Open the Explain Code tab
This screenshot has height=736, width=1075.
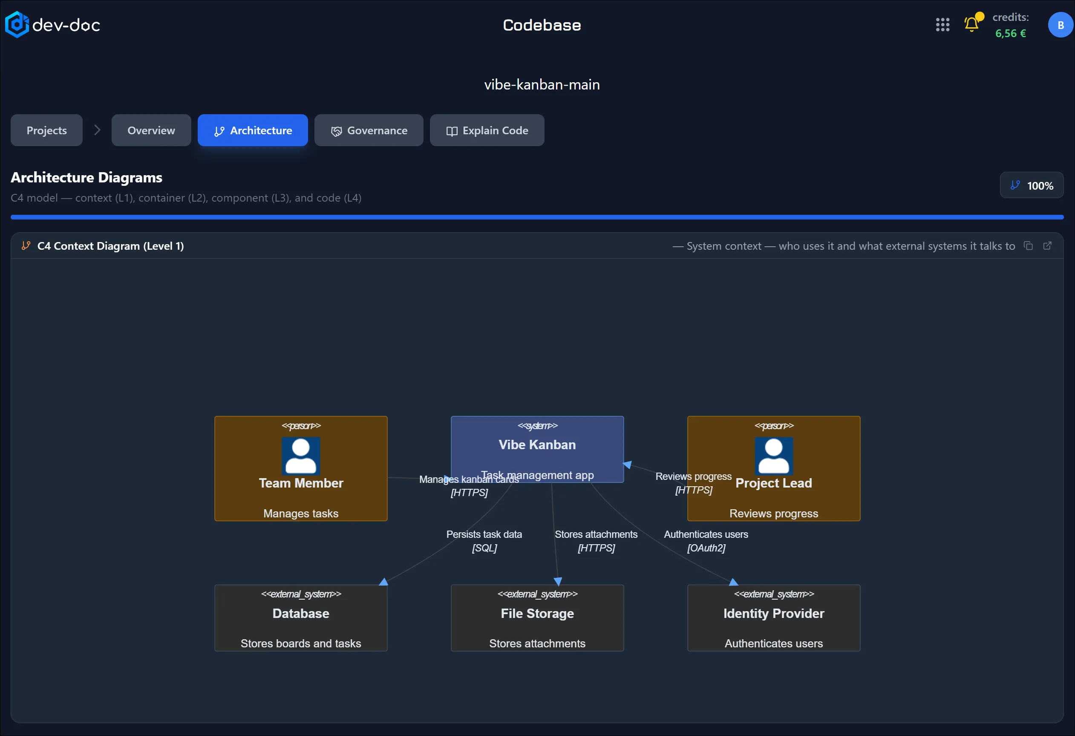coord(487,130)
